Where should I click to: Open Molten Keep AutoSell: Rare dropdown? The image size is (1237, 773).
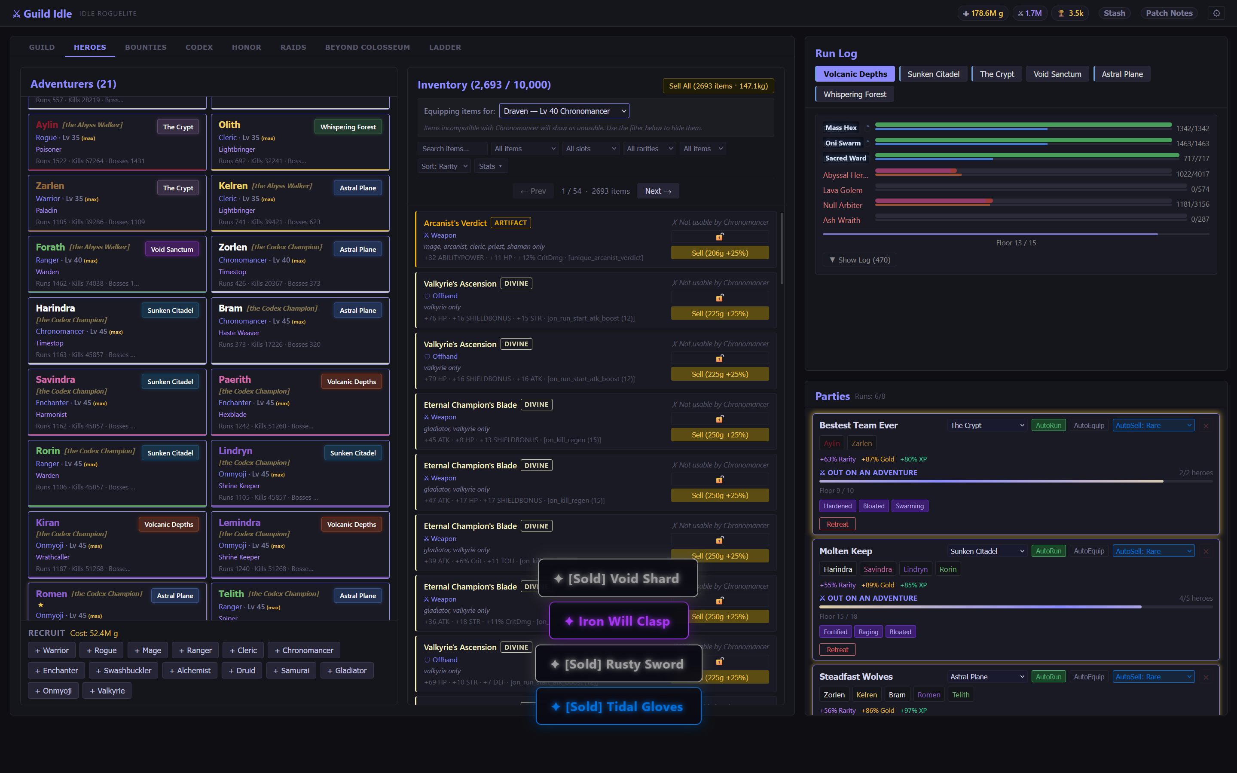1153,551
